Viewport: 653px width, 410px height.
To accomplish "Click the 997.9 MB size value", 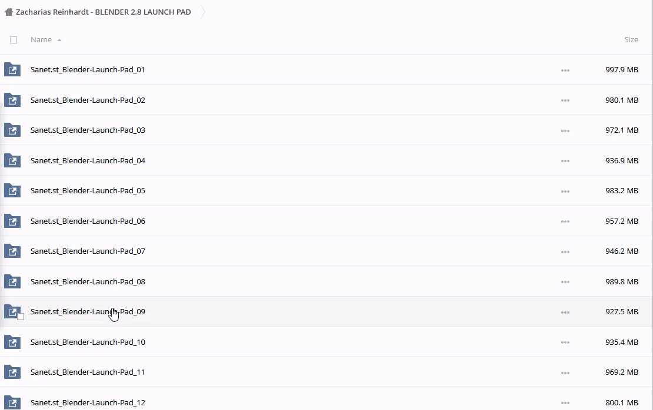I will coord(621,69).
